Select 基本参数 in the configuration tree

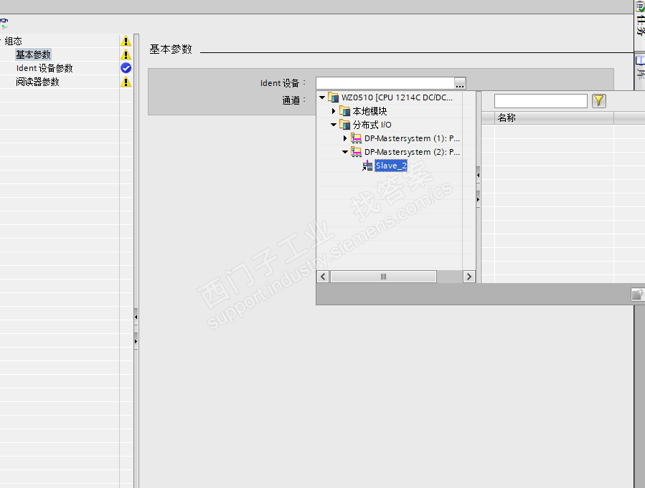pyautogui.click(x=33, y=54)
